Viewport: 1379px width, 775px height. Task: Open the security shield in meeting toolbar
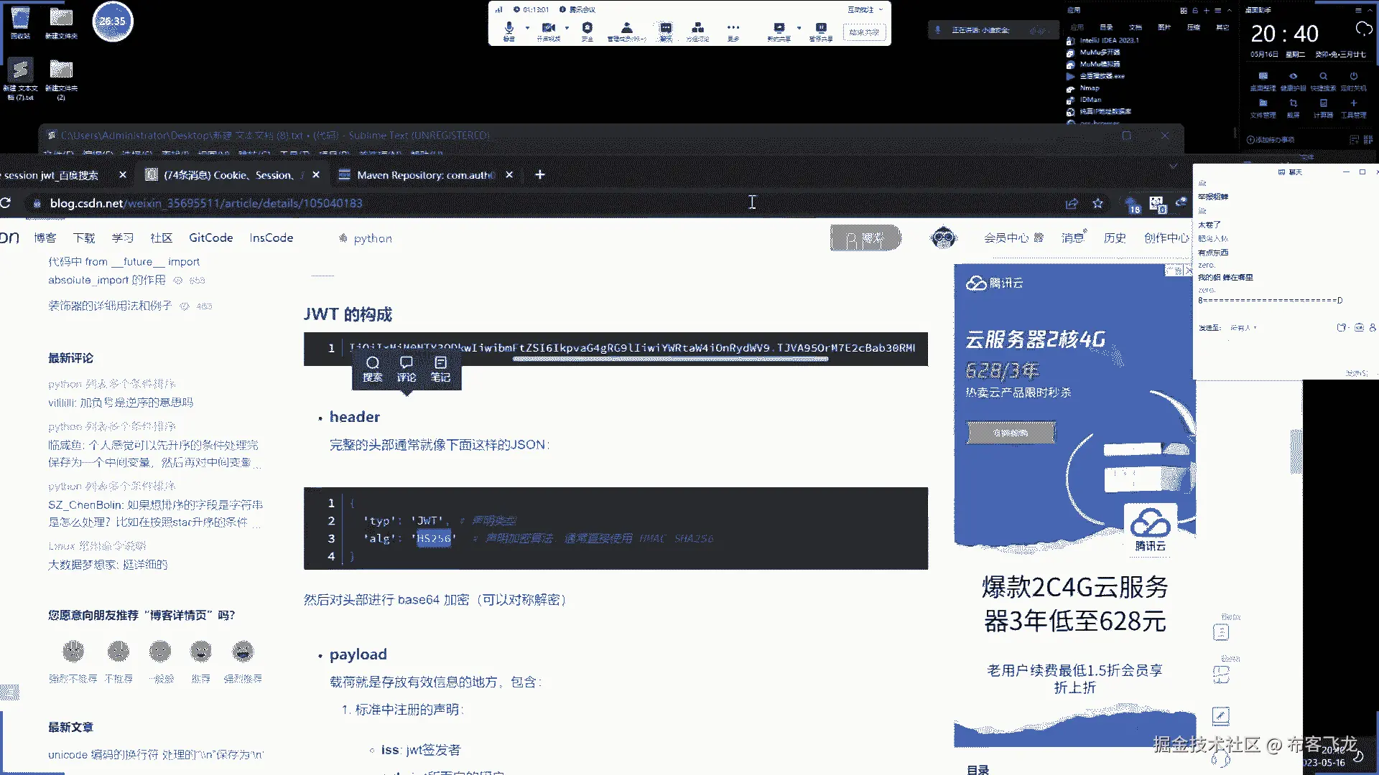pos(587,29)
